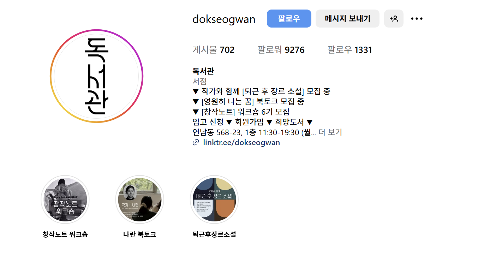The width and height of the screenshot is (484, 256).
Task: Click the link chain icon beside linktr.ee
Action: click(196, 143)
